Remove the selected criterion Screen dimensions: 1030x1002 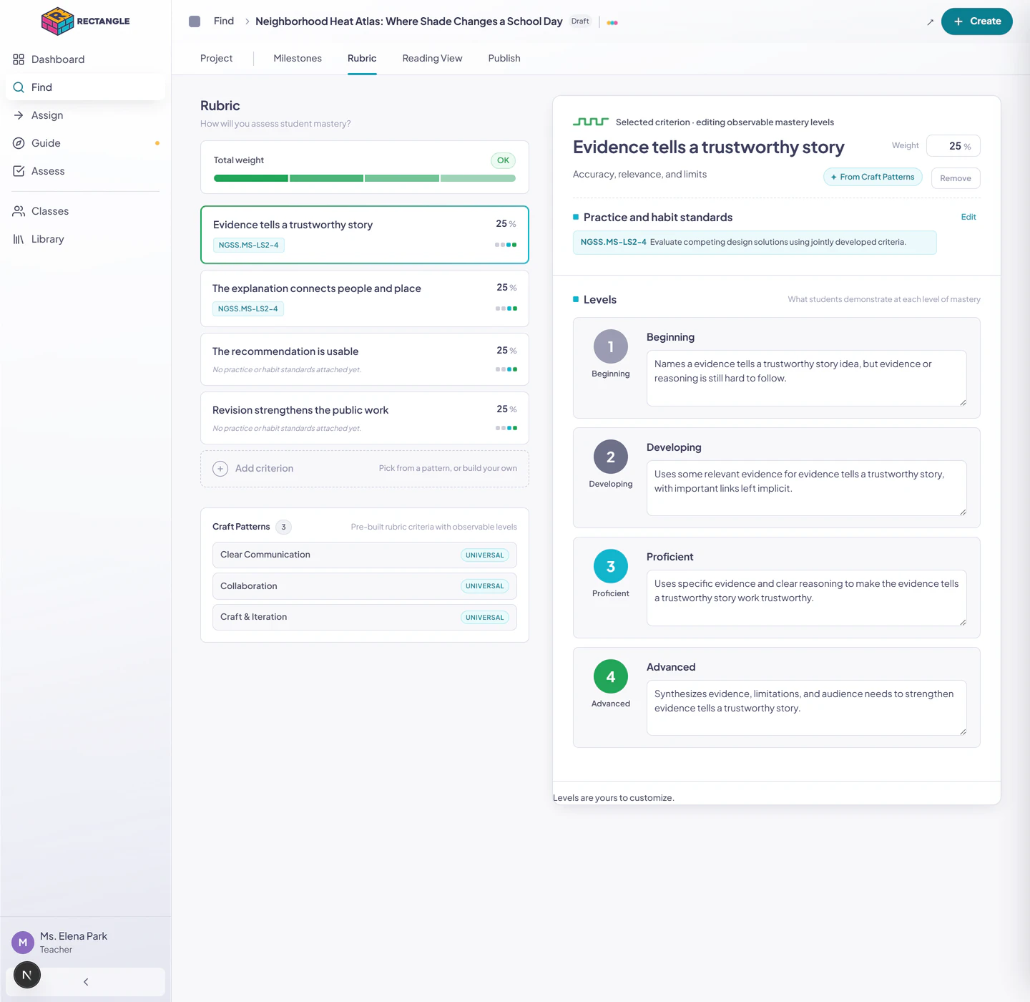[956, 178]
